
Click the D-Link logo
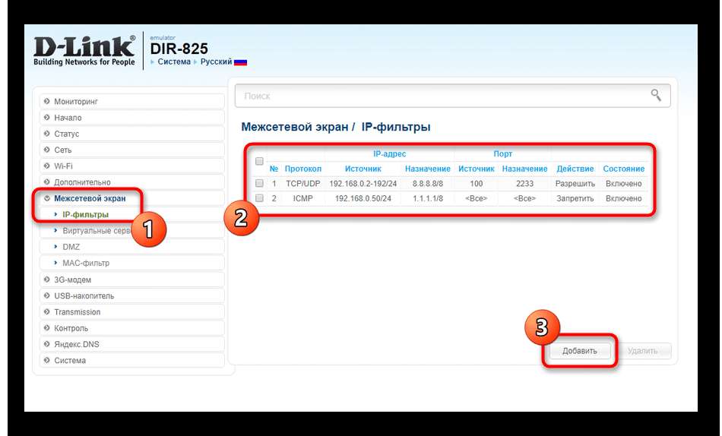[x=84, y=51]
